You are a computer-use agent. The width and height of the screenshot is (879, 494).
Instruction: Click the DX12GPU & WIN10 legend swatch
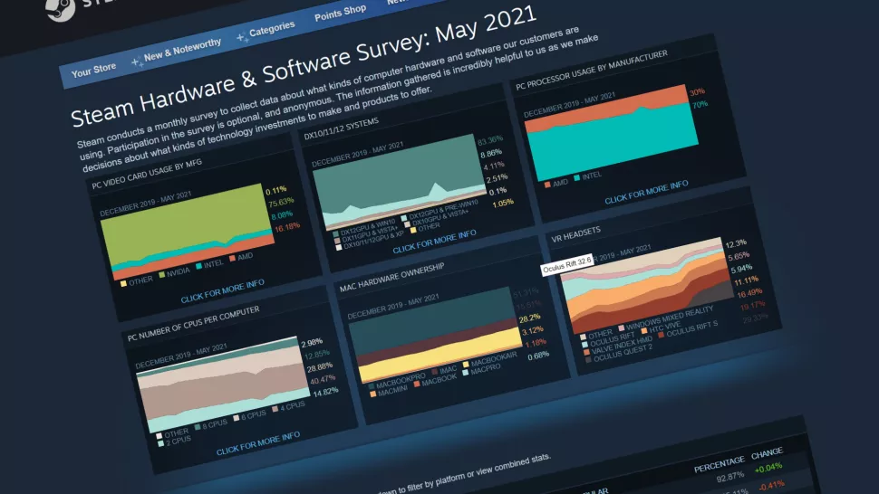[335, 233]
